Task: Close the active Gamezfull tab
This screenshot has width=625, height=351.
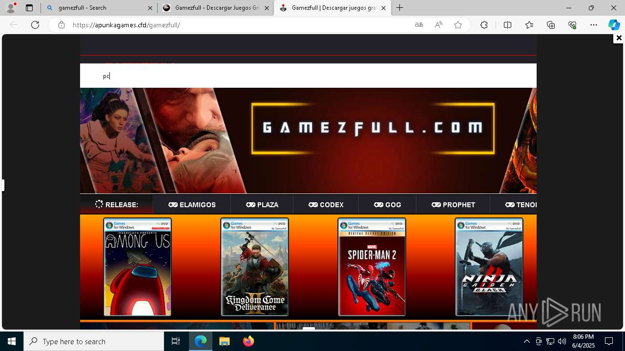Action: click(383, 8)
